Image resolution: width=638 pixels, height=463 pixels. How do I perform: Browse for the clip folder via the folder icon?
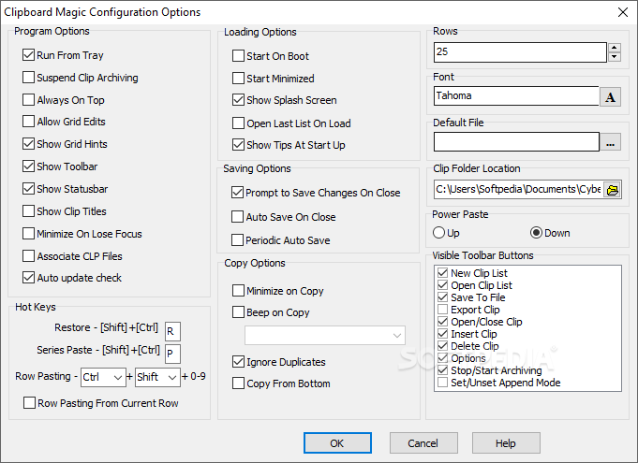[x=612, y=190]
